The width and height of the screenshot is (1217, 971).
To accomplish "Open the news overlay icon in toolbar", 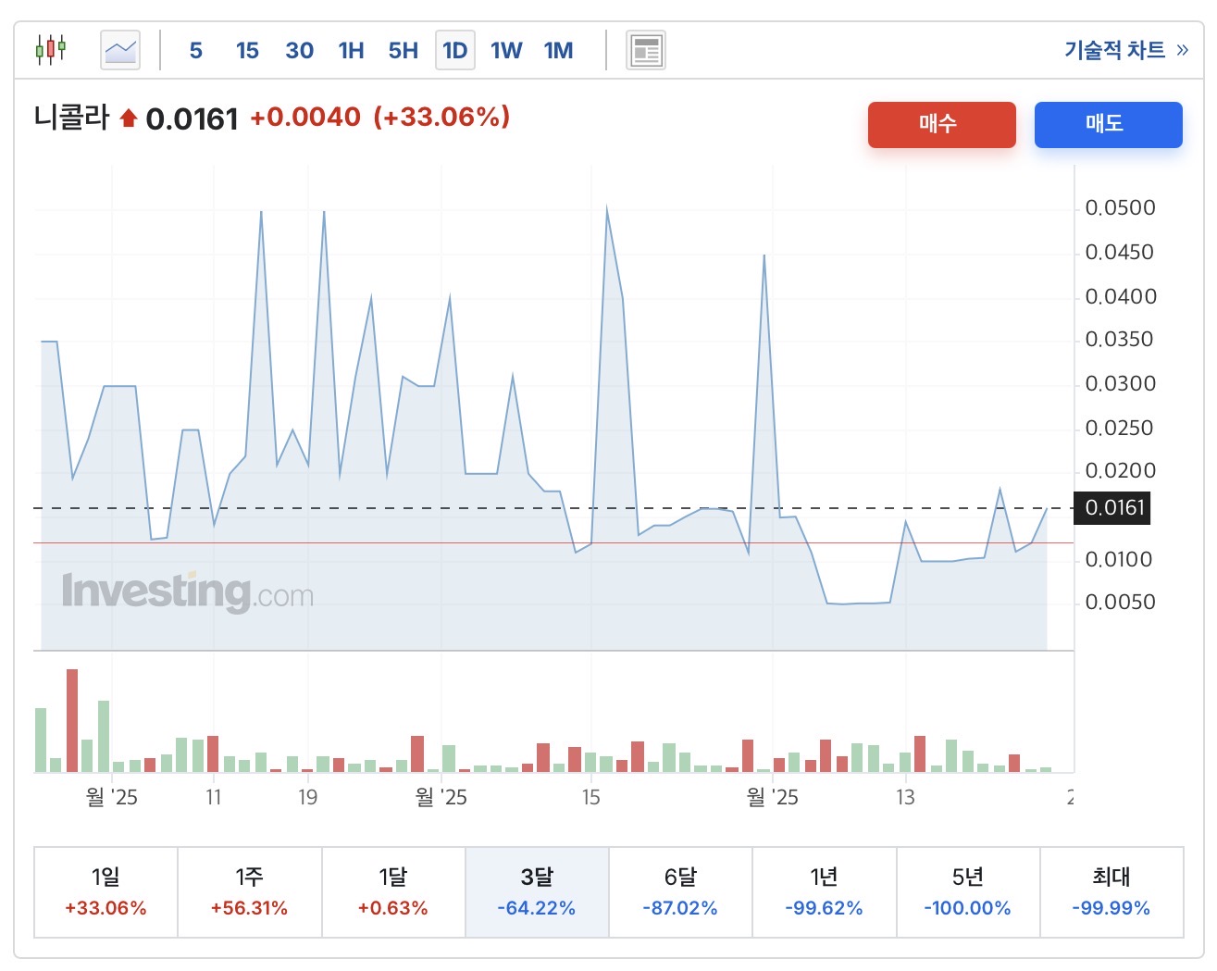I will (x=646, y=50).
